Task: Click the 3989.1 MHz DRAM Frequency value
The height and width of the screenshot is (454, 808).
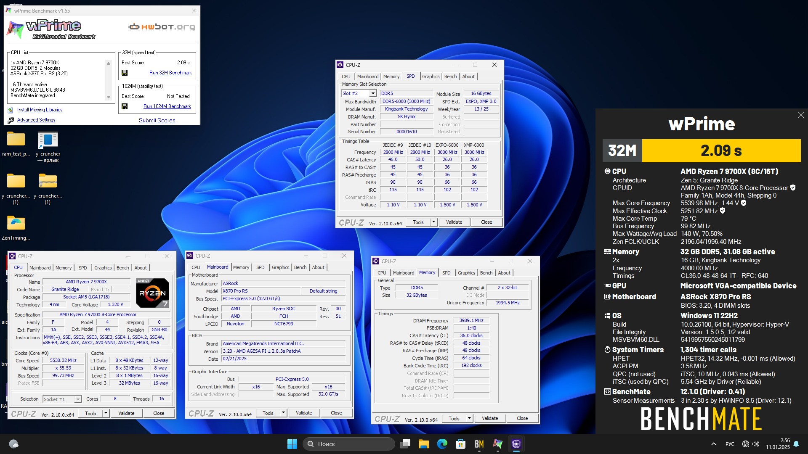Action: point(471,320)
